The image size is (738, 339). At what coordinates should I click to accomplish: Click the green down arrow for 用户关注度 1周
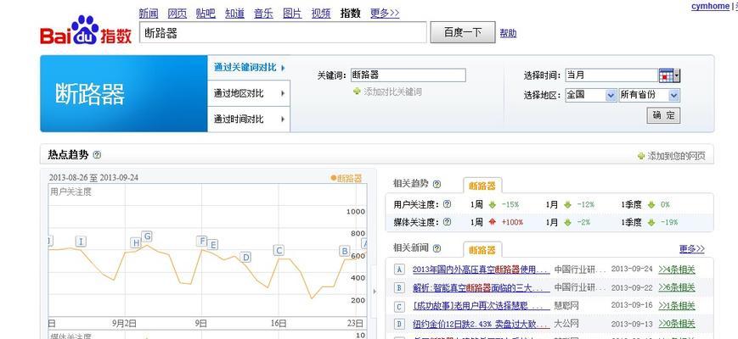coord(493,205)
